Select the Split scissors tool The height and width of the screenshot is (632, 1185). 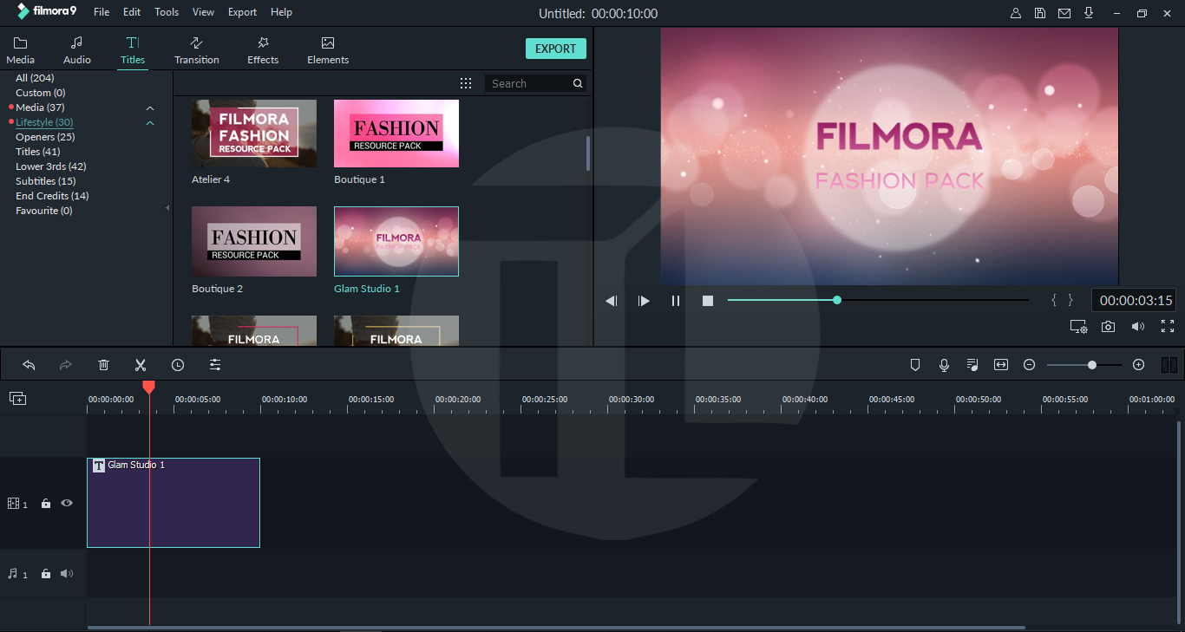(x=141, y=364)
